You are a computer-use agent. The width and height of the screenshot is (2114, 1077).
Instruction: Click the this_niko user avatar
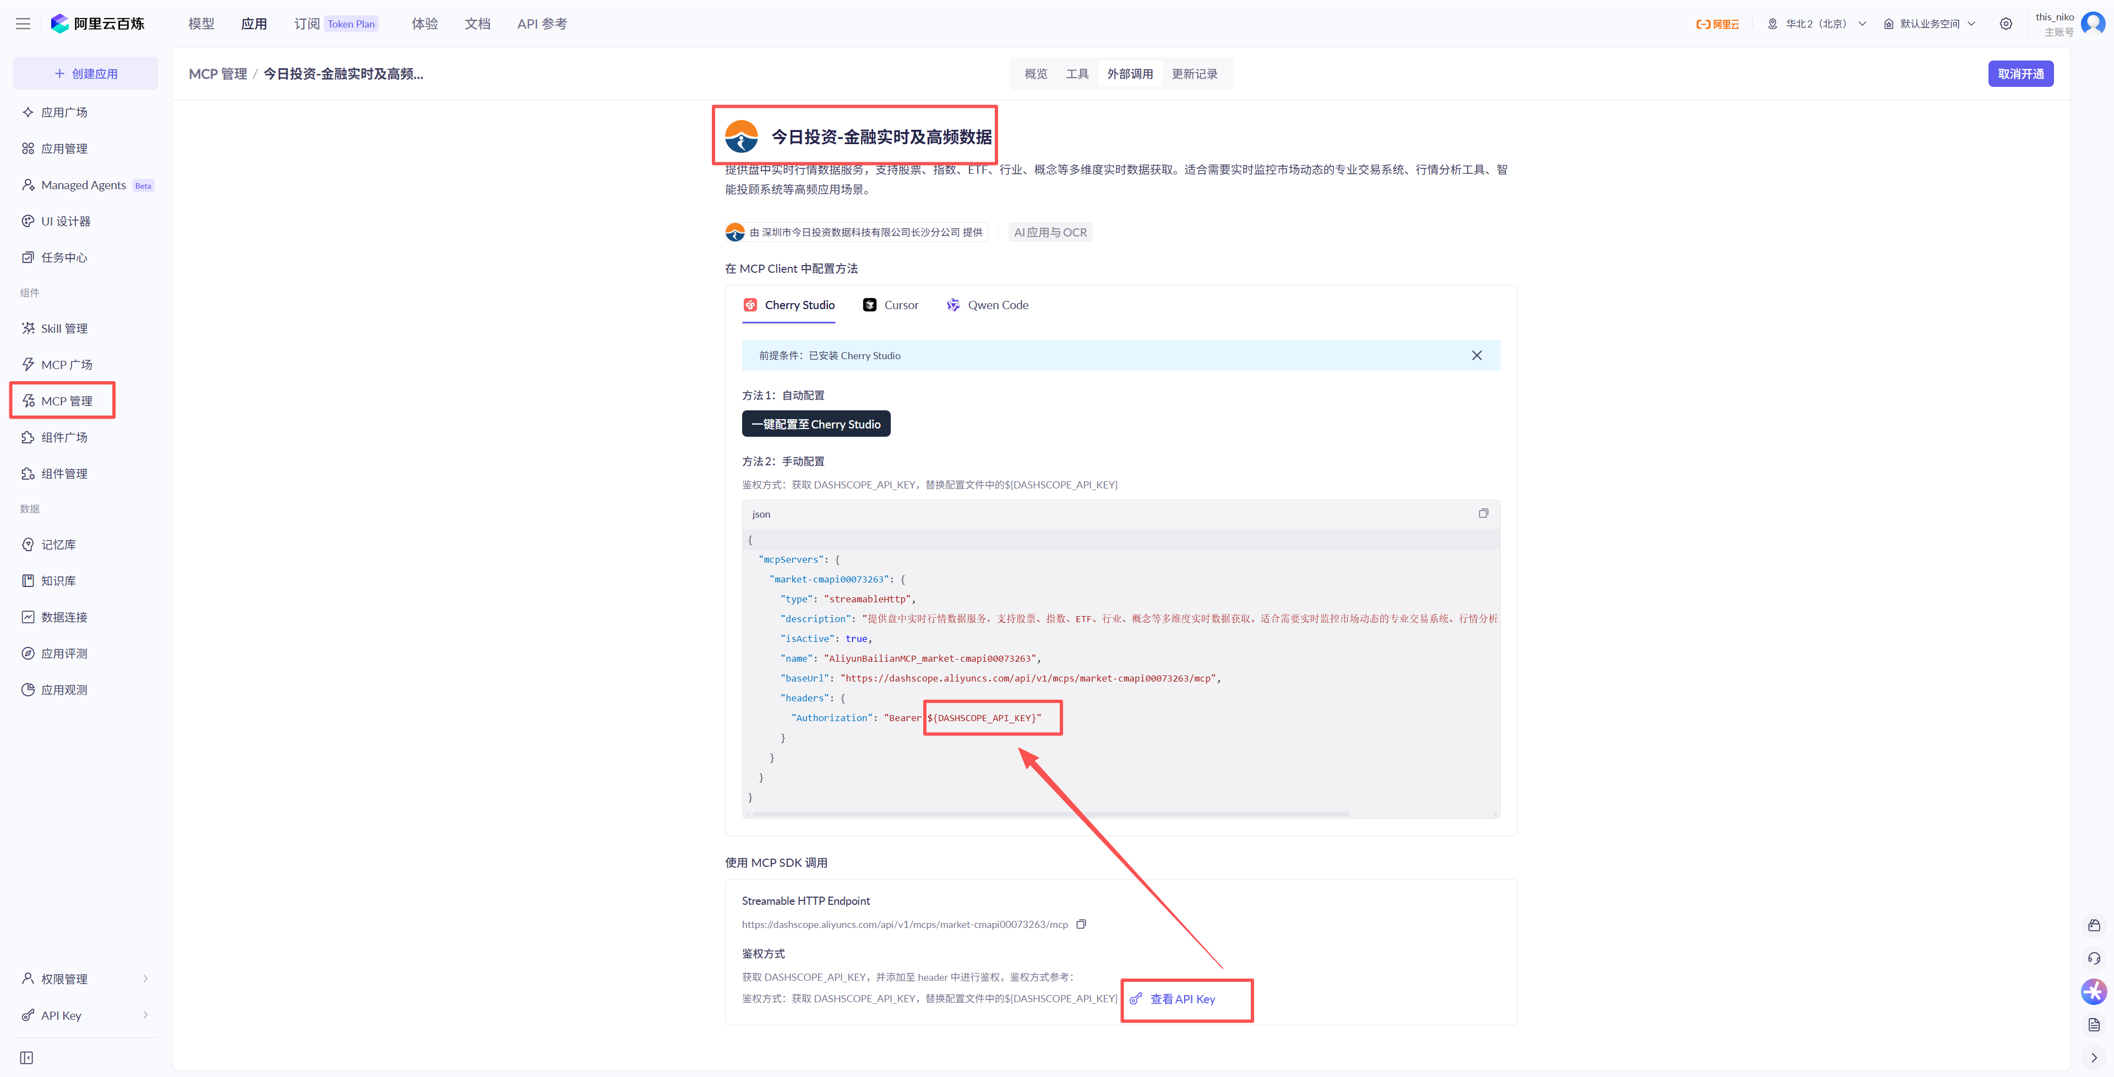coord(2094,24)
